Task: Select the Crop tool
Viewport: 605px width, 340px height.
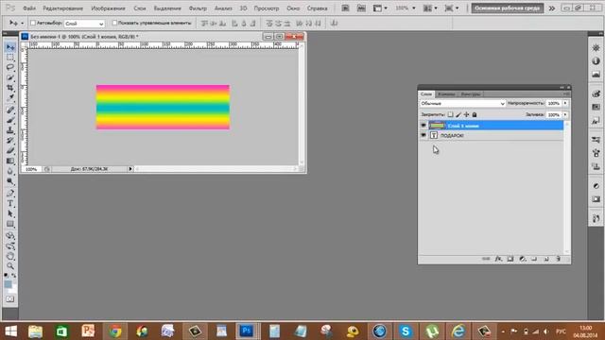Action: tap(10, 88)
